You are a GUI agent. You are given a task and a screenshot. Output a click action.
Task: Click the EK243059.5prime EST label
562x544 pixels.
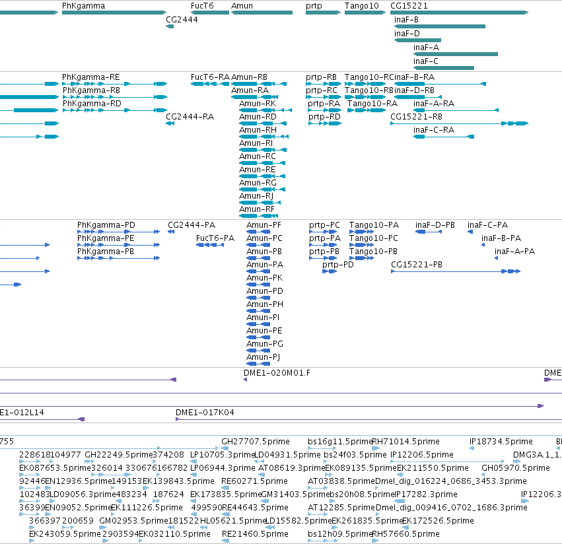point(65,534)
